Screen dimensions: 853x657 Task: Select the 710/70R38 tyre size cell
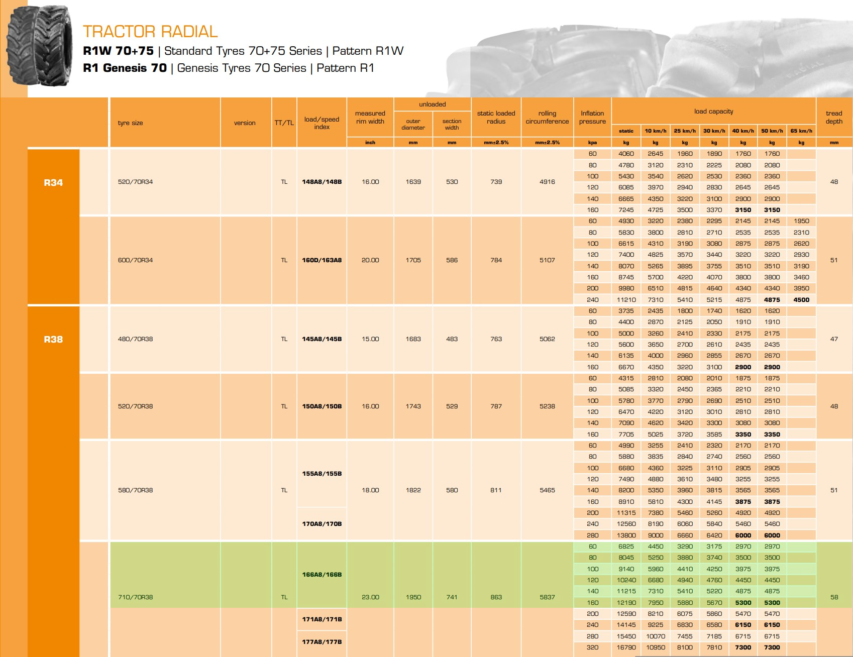point(136,597)
